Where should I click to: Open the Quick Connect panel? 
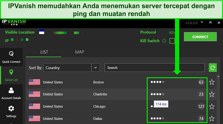pyautogui.click(x=11, y=57)
